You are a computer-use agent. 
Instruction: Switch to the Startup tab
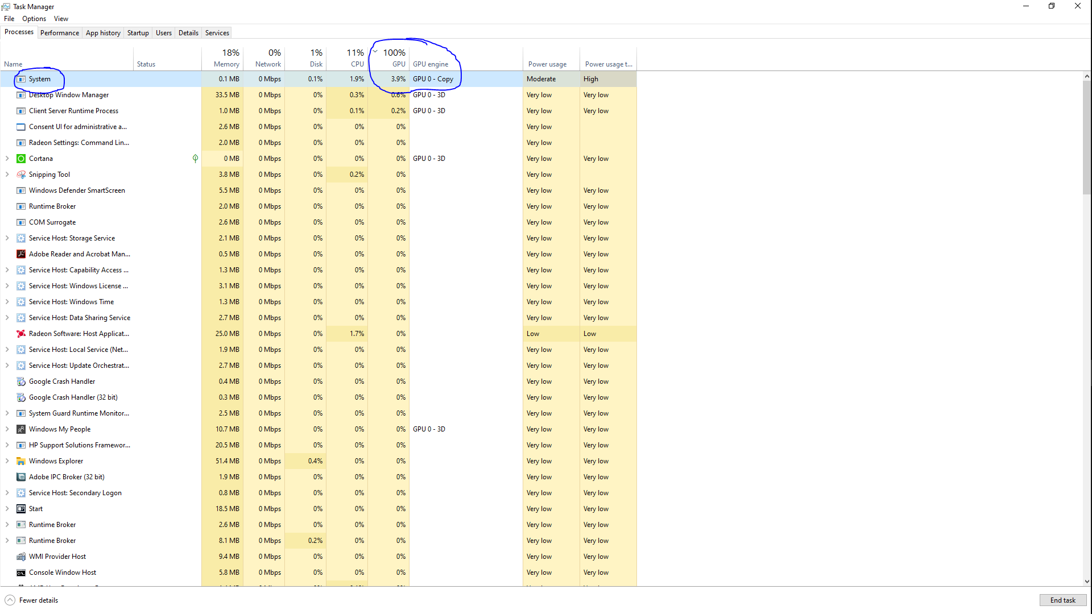point(138,33)
